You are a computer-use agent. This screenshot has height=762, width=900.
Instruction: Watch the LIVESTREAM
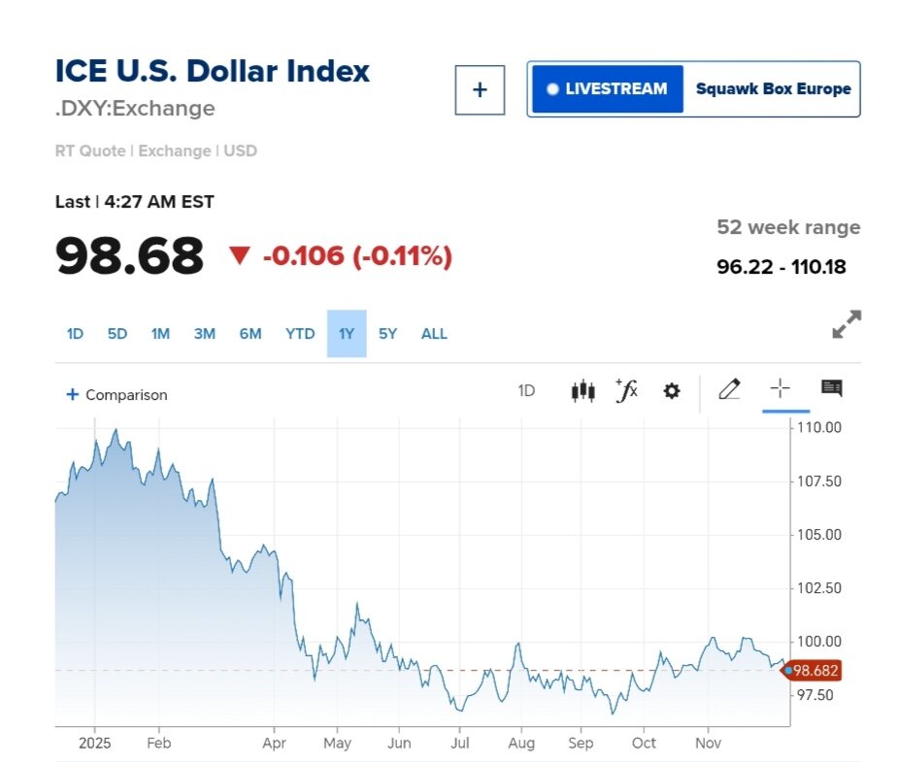607,89
